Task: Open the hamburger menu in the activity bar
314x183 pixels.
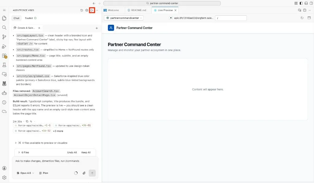Action: (x=4, y=10)
